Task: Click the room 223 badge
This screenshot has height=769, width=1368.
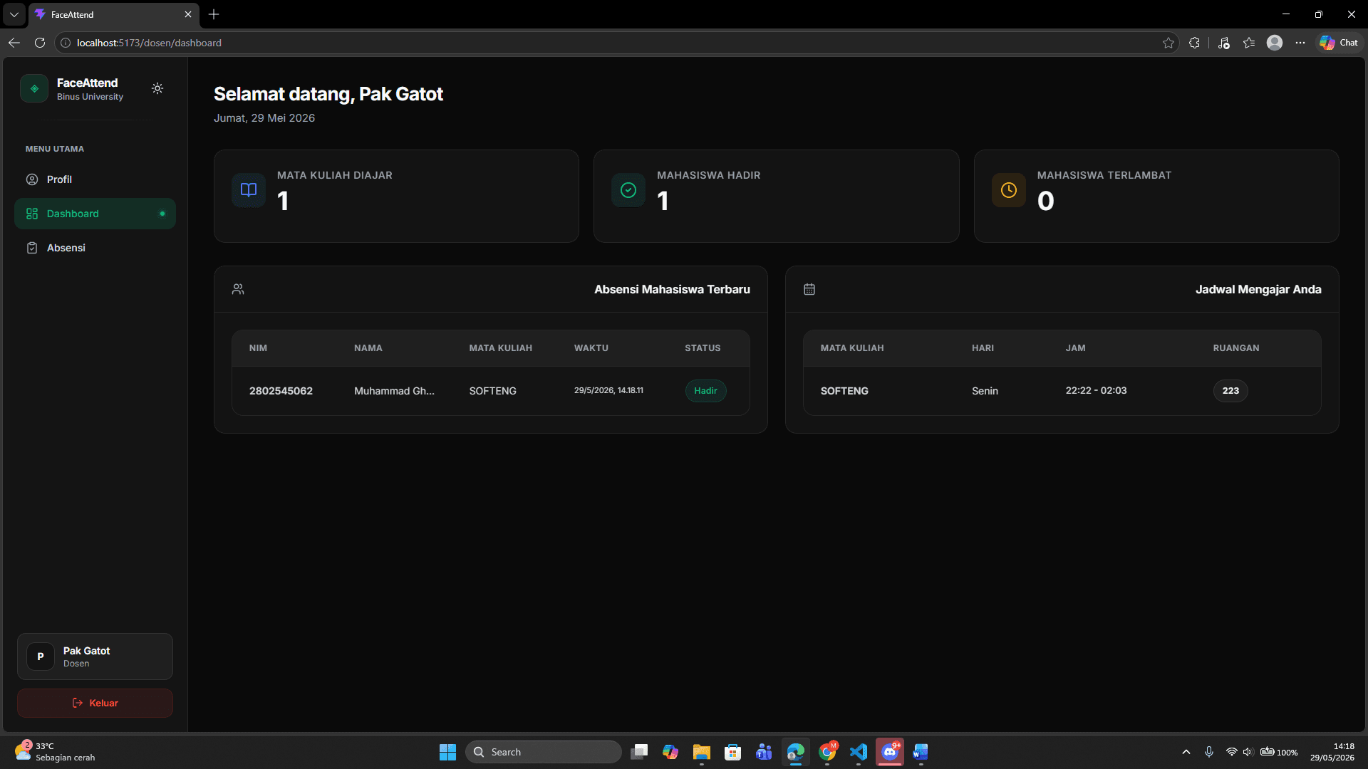Action: pos(1230,391)
